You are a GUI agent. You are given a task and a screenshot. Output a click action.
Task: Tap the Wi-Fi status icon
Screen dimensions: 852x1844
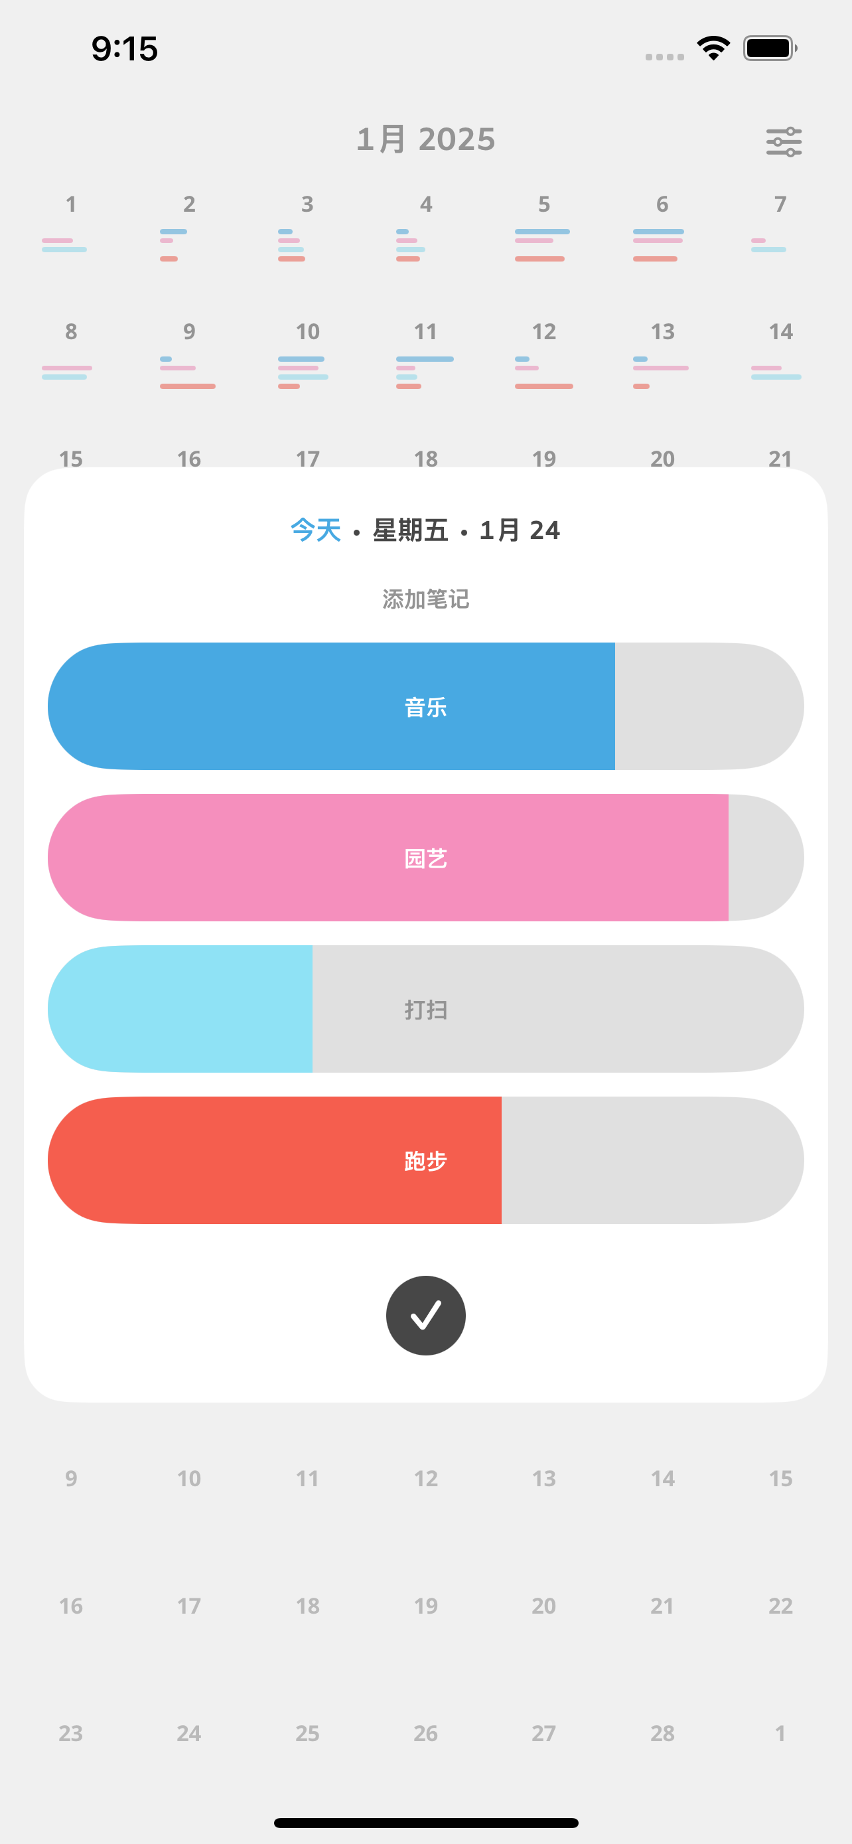(x=713, y=48)
